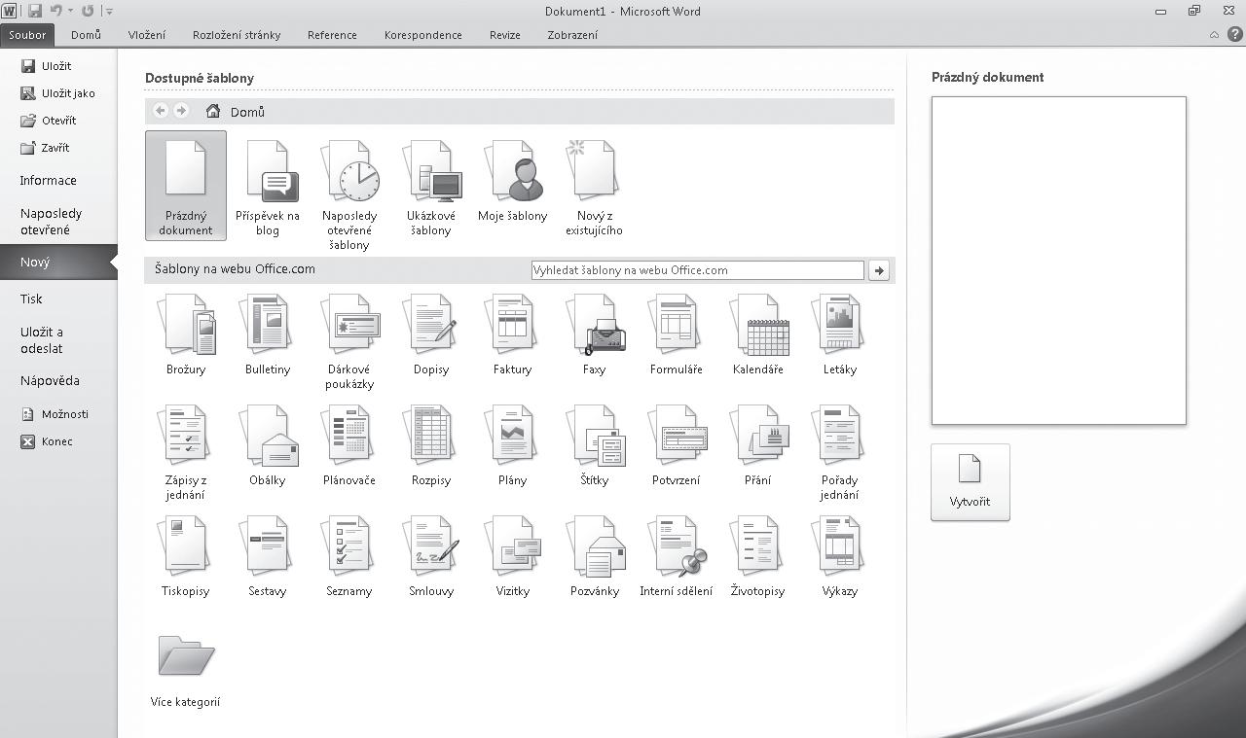Open the Tiskopisy template category
1246x738 pixels.
pyautogui.click(x=186, y=556)
